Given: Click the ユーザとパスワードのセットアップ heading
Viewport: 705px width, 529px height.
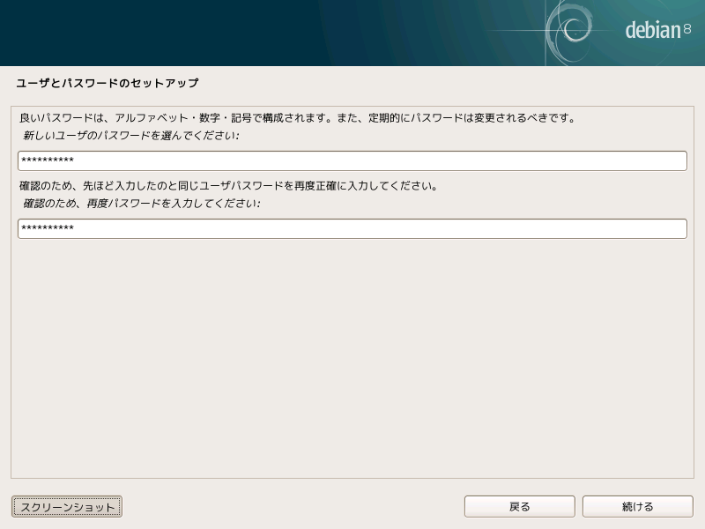Looking at the screenshot, I should point(106,83).
